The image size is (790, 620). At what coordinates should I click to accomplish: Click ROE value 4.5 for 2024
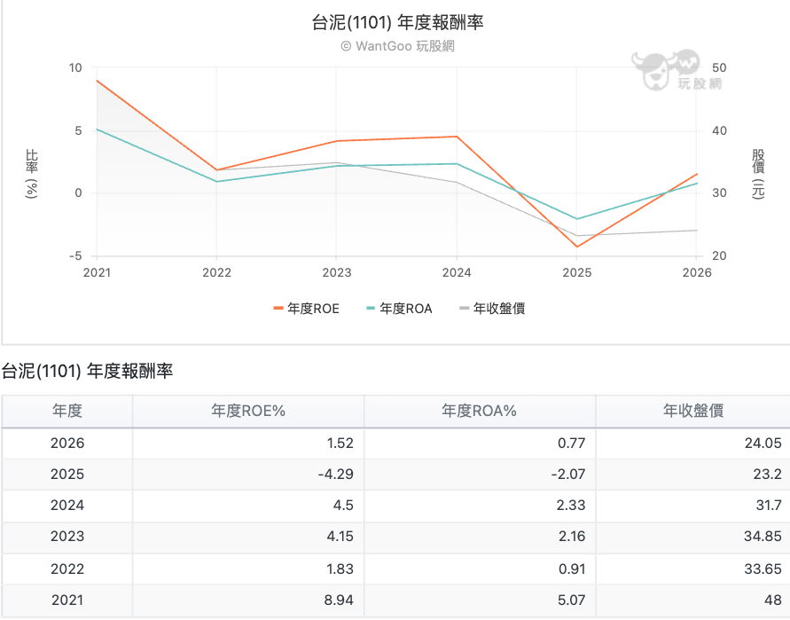tap(343, 505)
